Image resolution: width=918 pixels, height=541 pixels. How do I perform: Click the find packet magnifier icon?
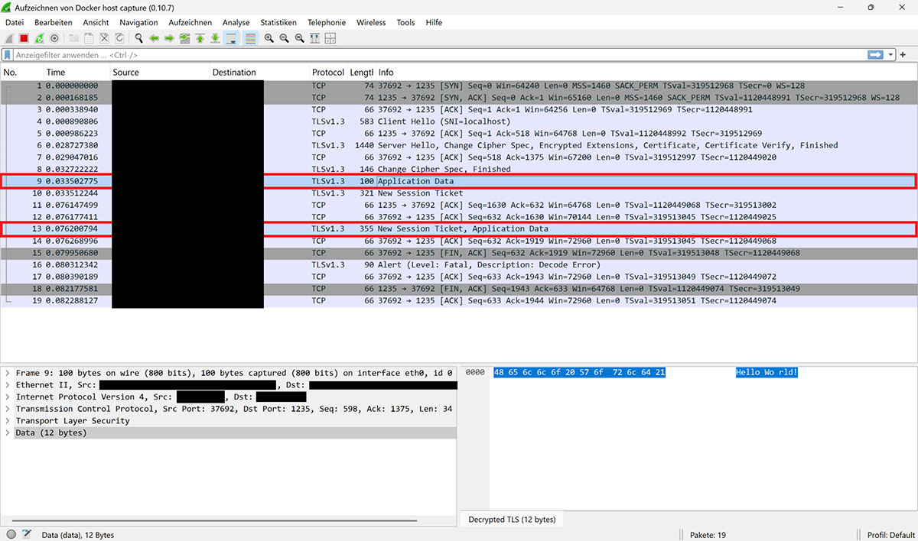click(138, 38)
